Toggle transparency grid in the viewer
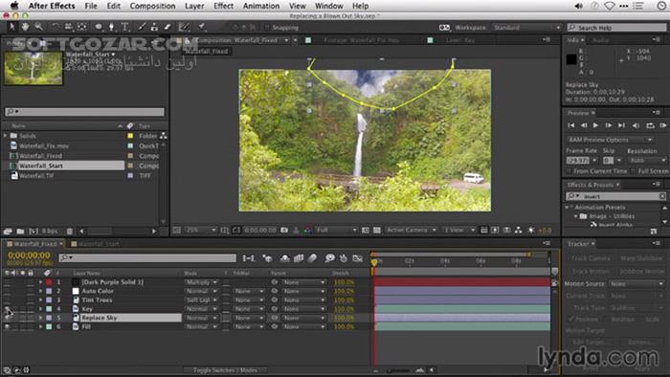 click(377, 230)
